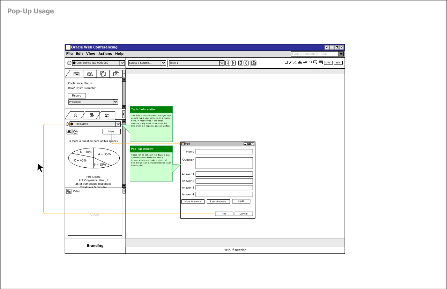Click the monitor display icon in toolbar
Screen dimensions: 447x289
(241, 63)
